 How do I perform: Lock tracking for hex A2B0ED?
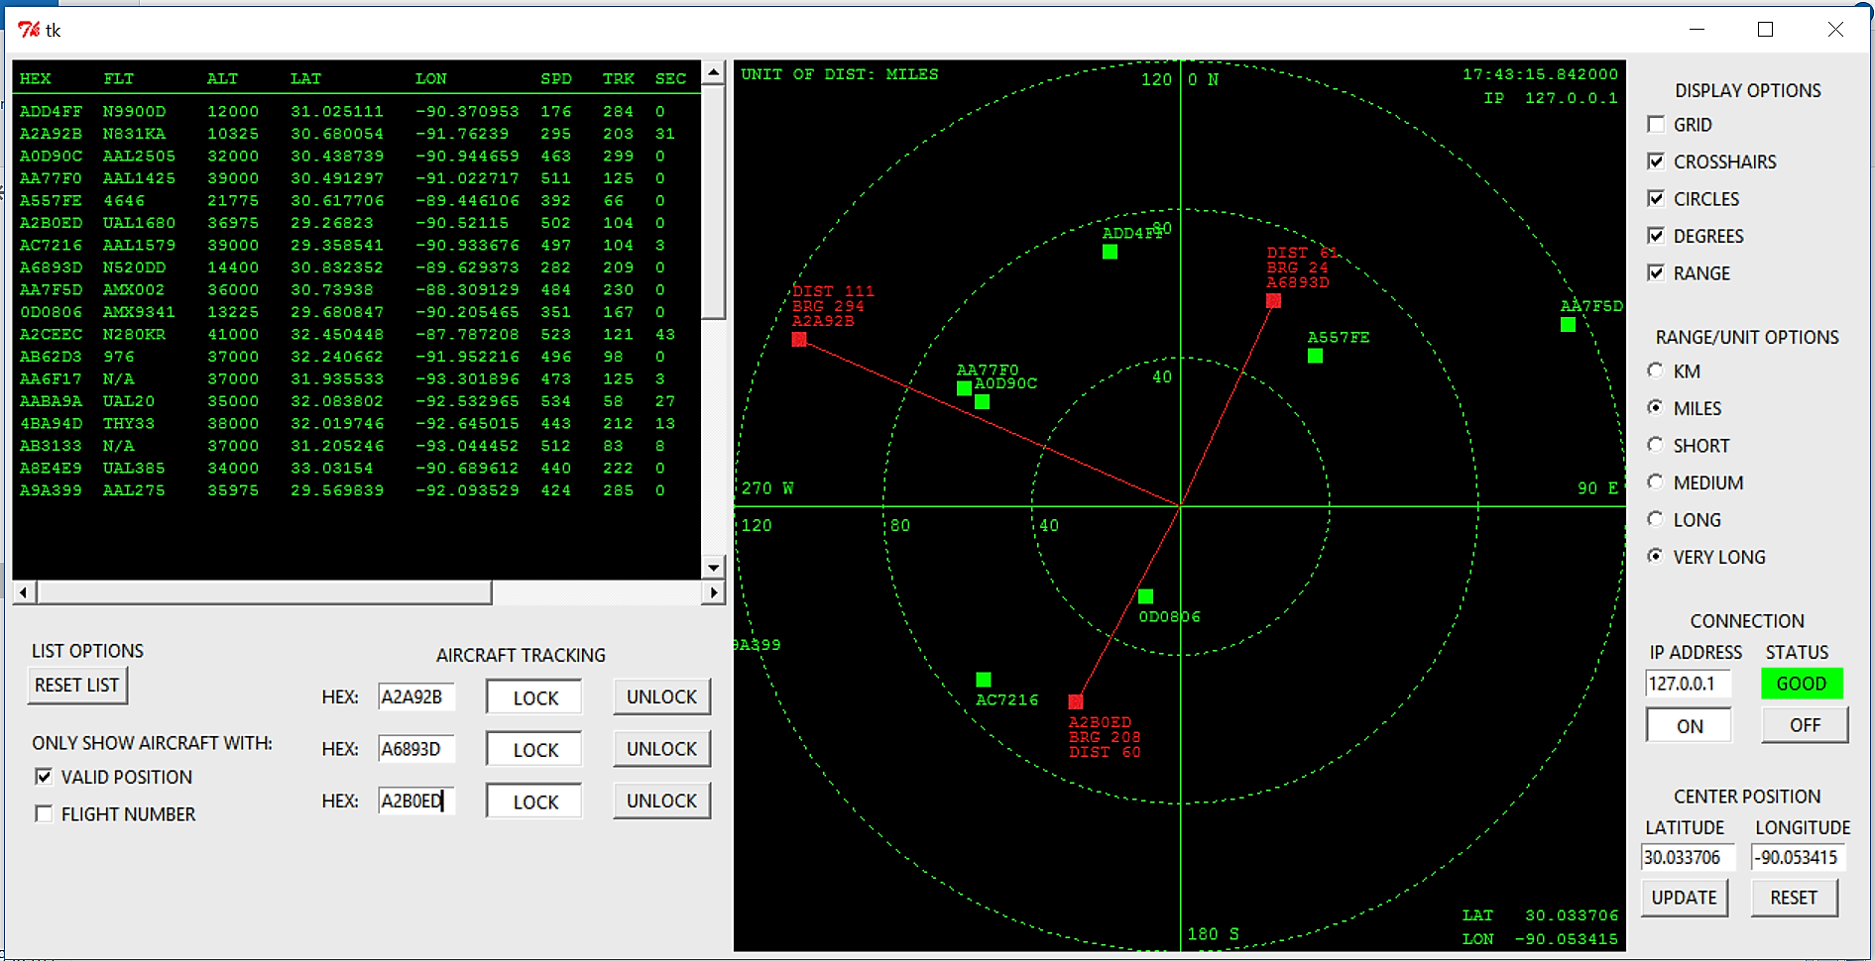534,801
